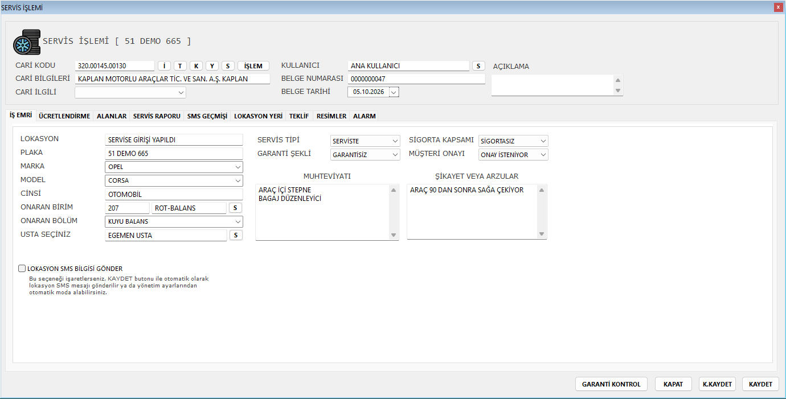The height and width of the screenshot is (399, 786).
Task: Click the S button beside Kullanıcı field
Action: click(x=478, y=66)
